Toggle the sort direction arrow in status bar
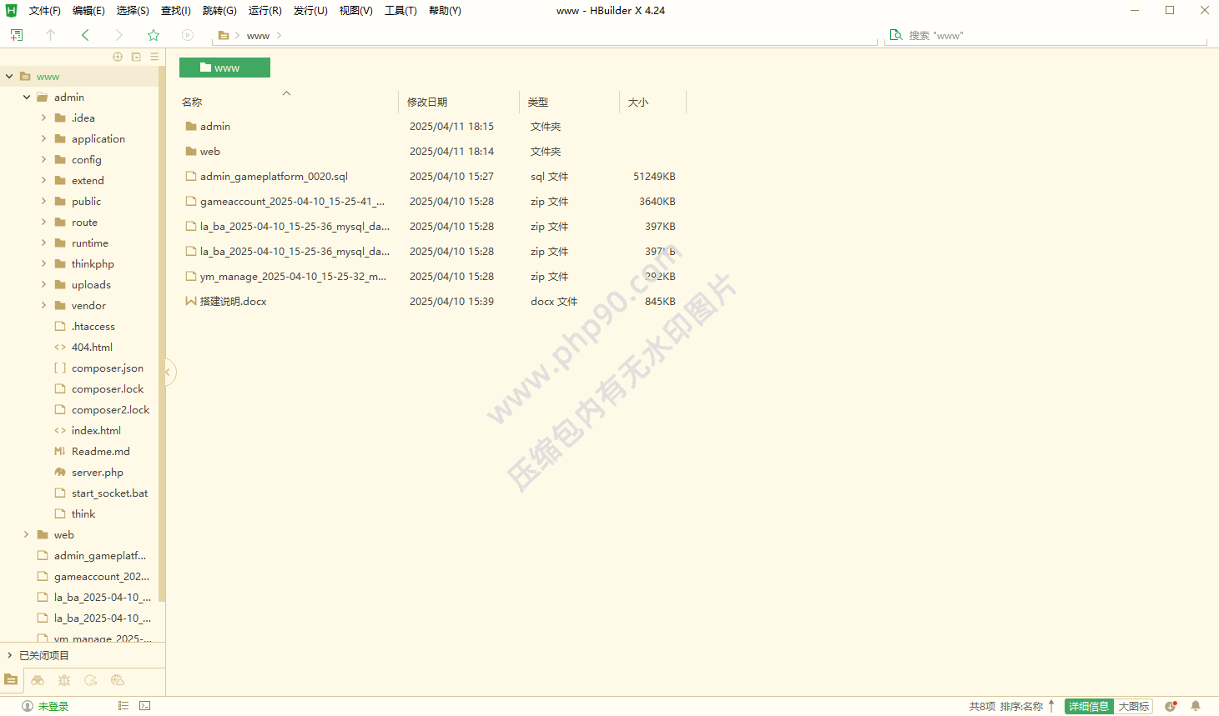This screenshot has height=716, width=1219. (1051, 706)
